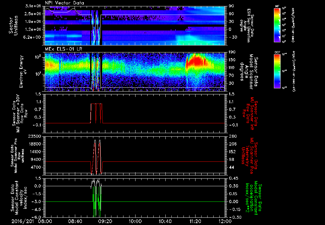
Task: Click the 2.5e+01 sector tick label
Action: [x=33, y=14]
